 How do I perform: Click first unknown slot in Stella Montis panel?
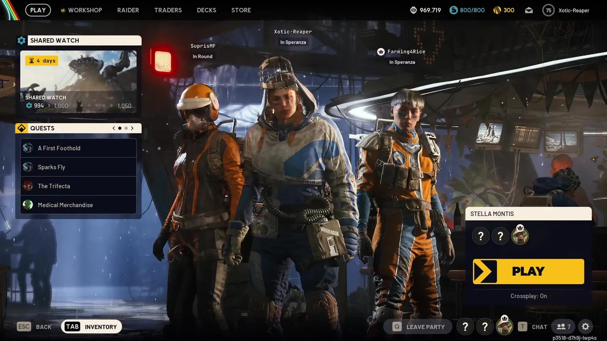[x=481, y=236]
